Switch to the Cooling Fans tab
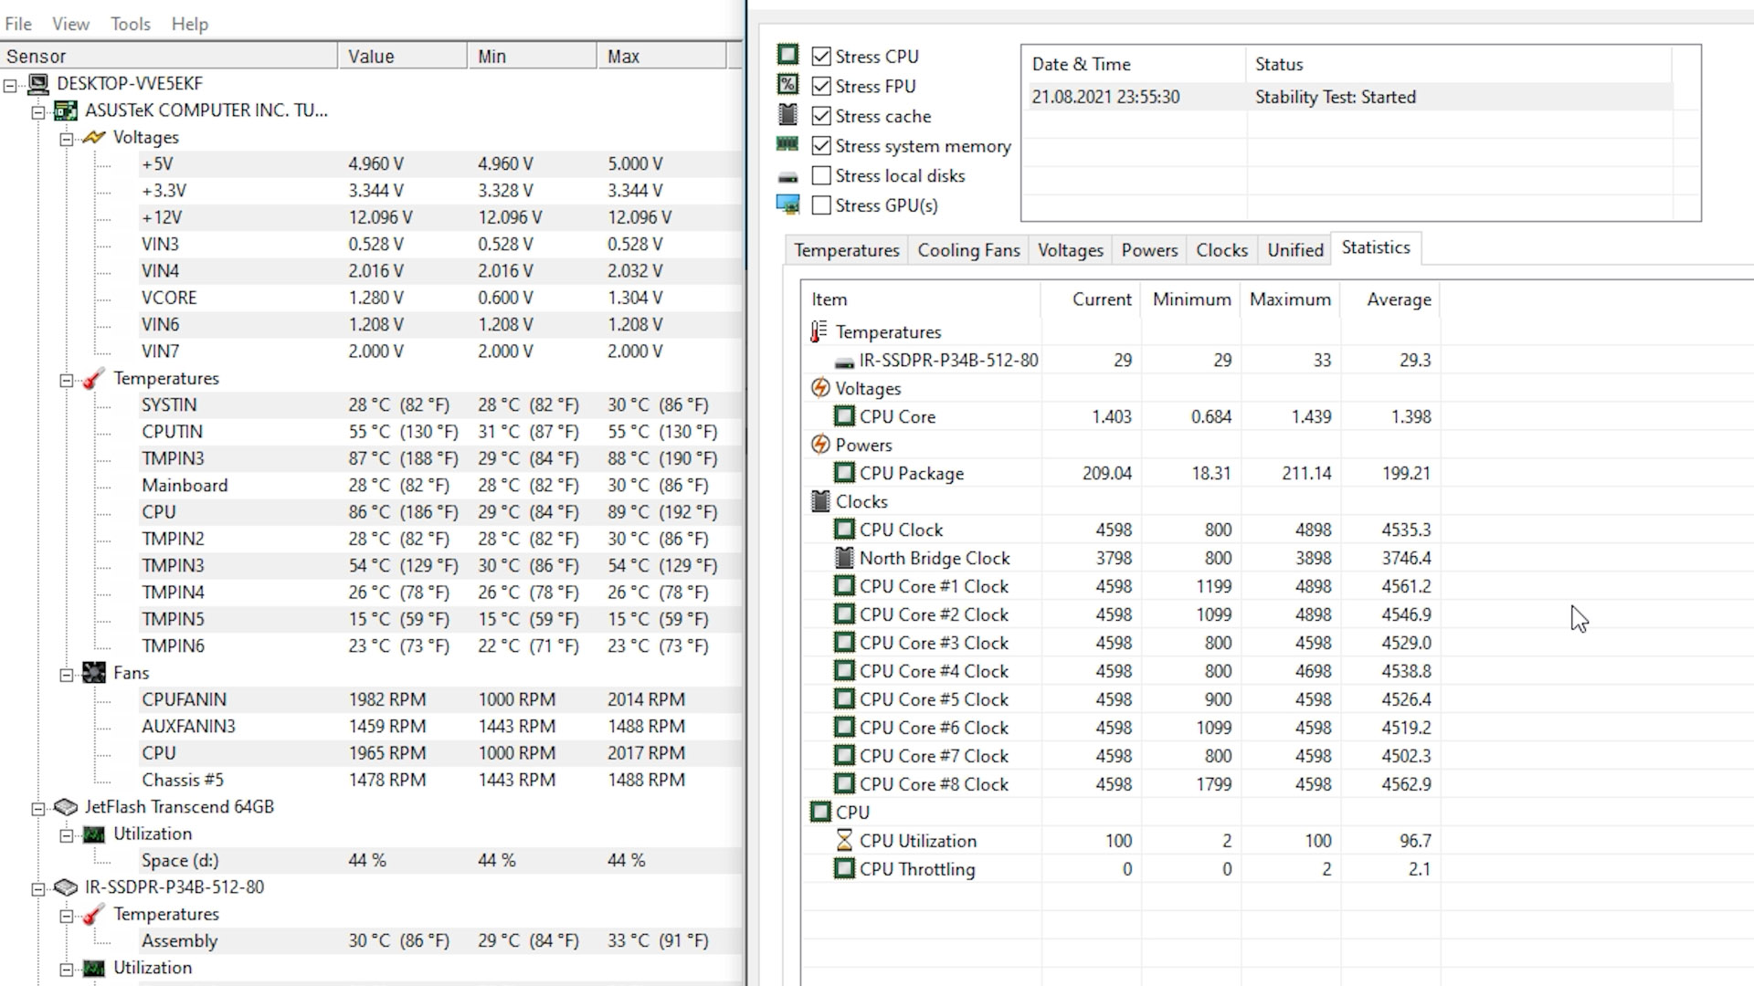This screenshot has width=1754, height=986. 968,250
